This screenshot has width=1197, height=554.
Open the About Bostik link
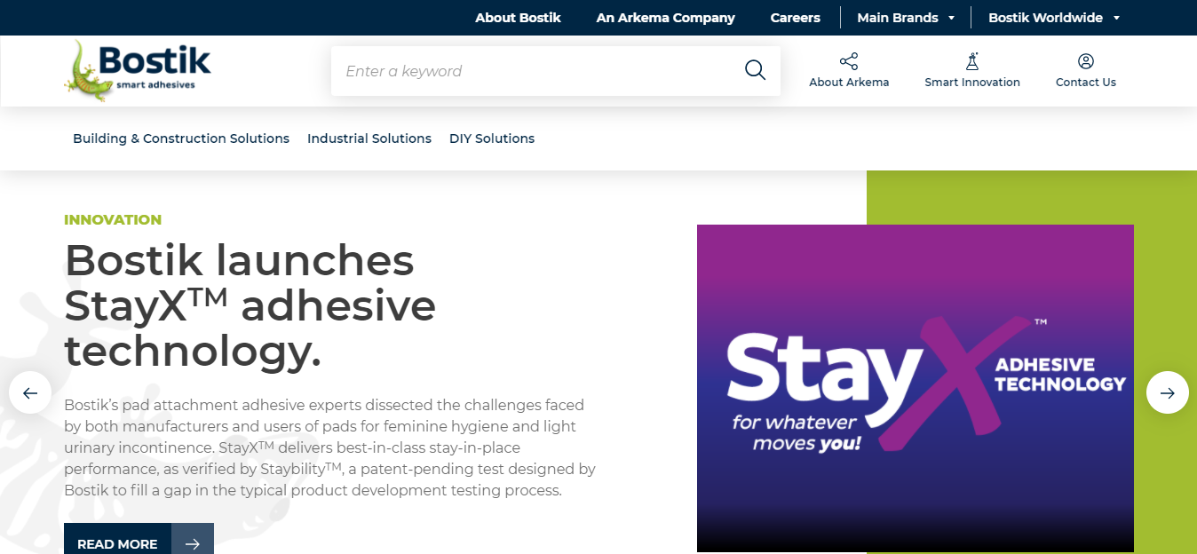click(x=518, y=18)
